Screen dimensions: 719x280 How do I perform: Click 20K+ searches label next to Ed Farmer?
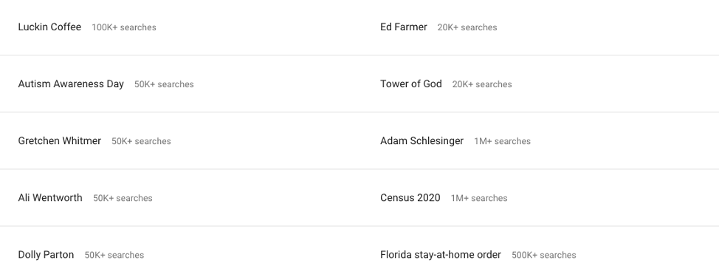point(467,27)
